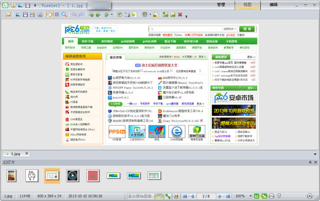Viewport: 320px width, 201px height.
Task: Click the floppy disk save icon
Action: (25, 15)
